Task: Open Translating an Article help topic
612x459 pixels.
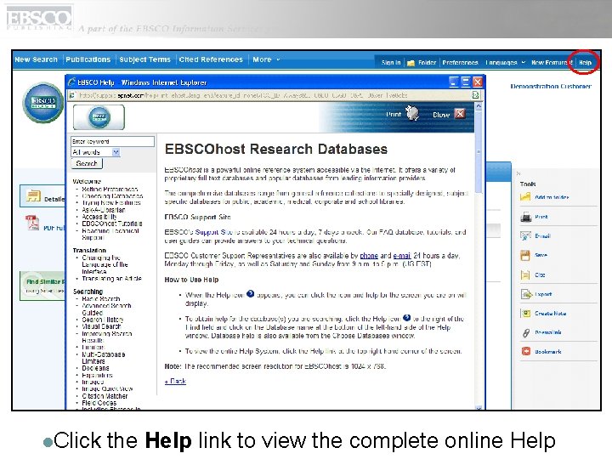Action: [x=111, y=279]
